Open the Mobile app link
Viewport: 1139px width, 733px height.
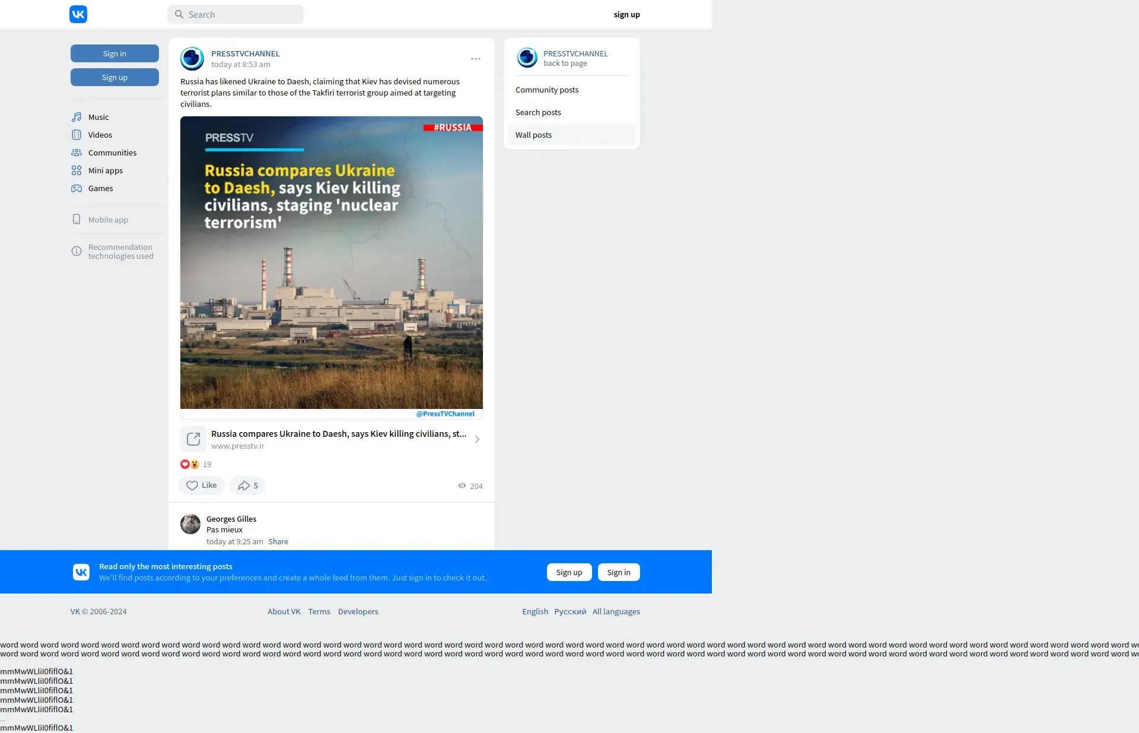(x=108, y=220)
